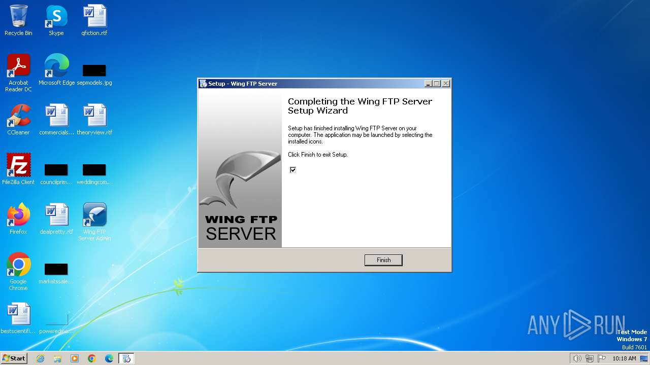Open Windows Media Player from the taskbar

75,358
